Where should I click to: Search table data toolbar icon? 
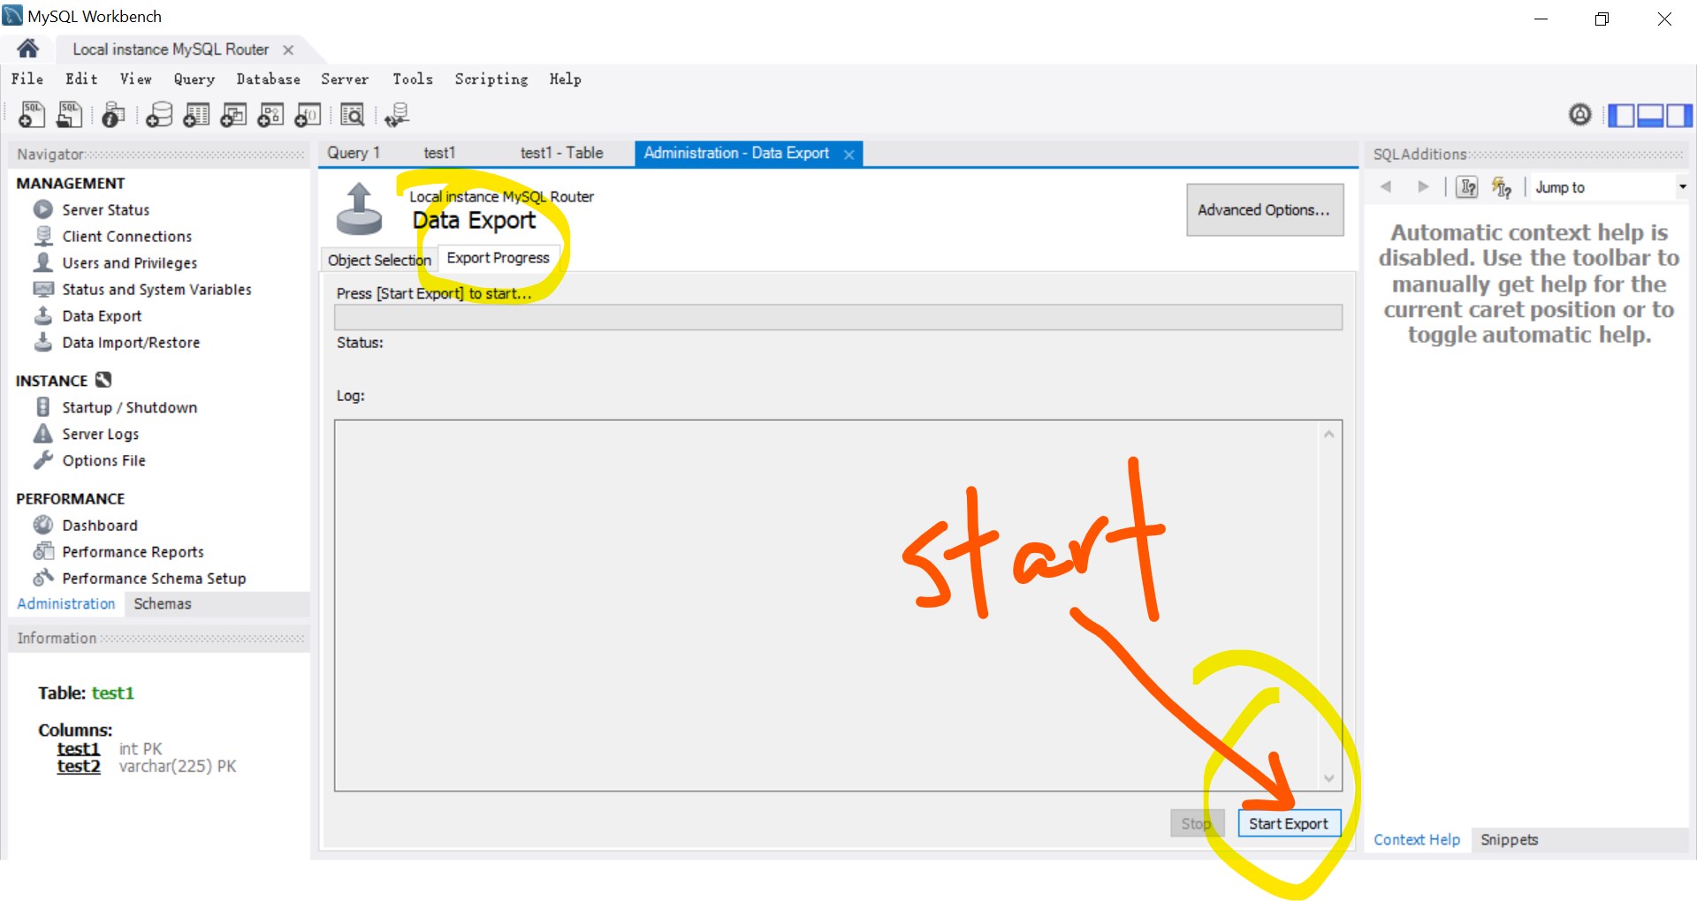coord(352,115)
